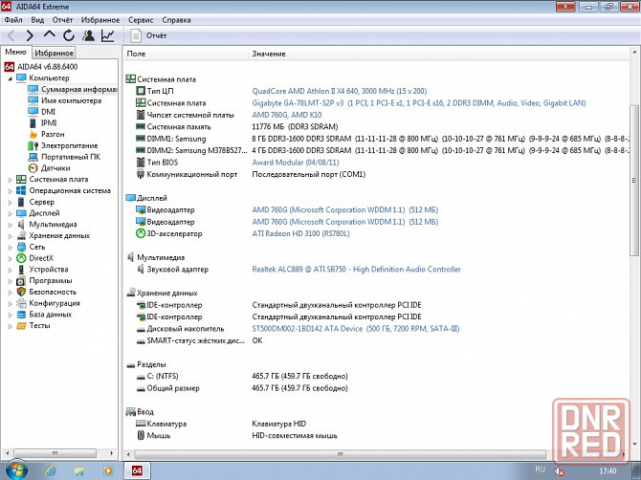The width and height of the screenshot is (641, 480).
Task: Click the horizontal scrollbar under the tree
Action: click(x=55, y=453)
